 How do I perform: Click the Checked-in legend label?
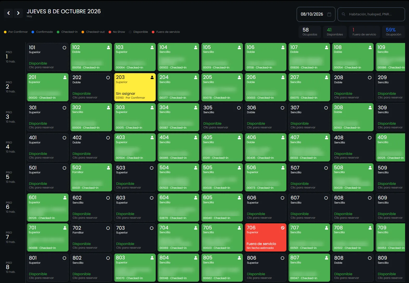70,32
